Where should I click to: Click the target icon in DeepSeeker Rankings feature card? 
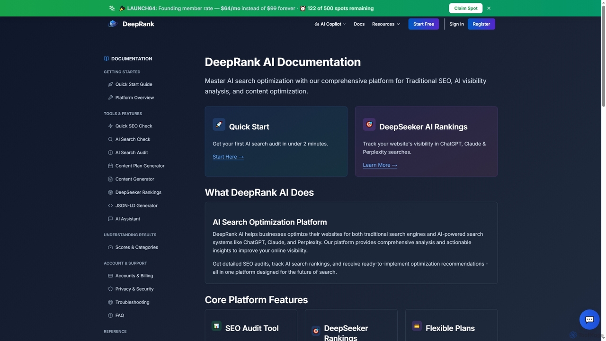click(316, 331)
